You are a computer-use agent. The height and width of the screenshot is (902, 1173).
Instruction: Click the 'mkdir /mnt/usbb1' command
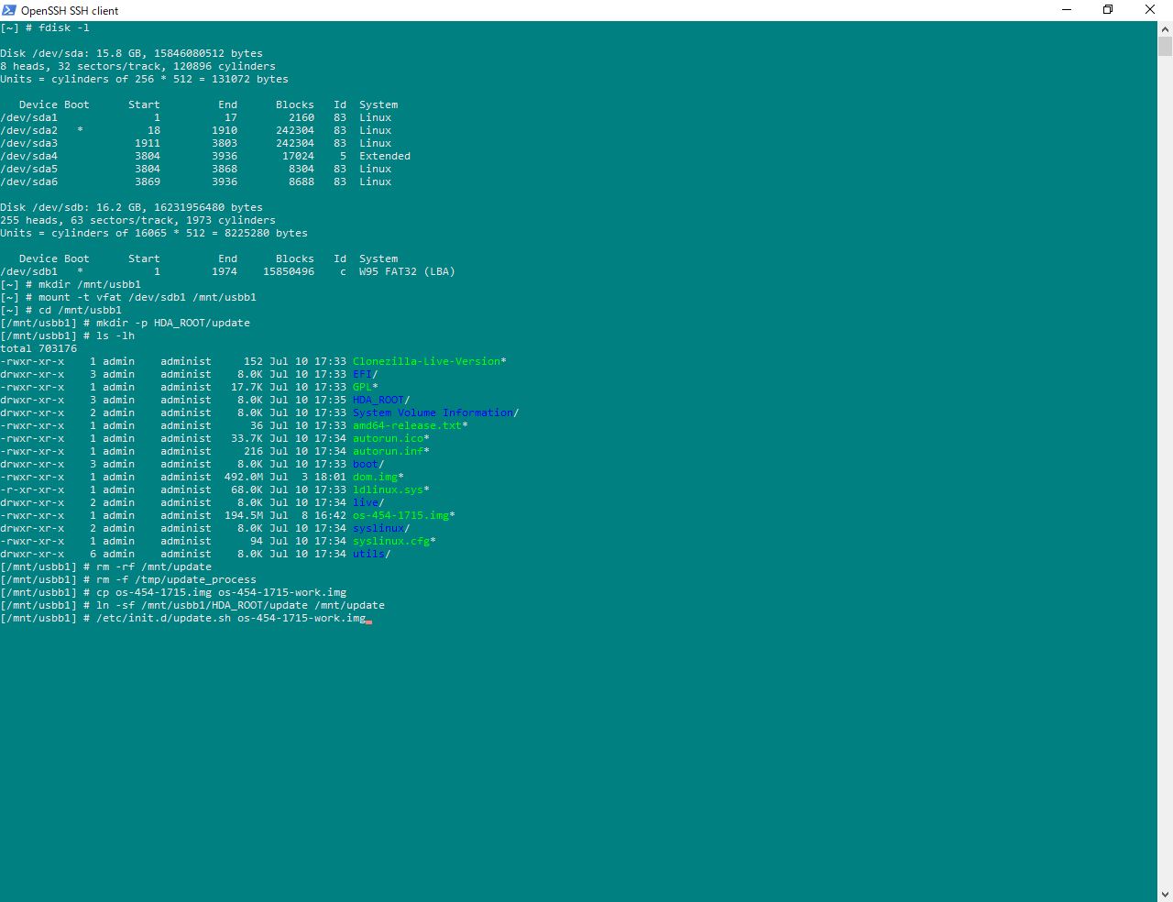tap(90, 284)
